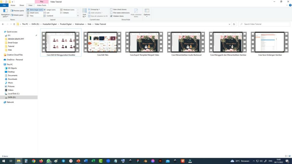Image resolution: width=292 pixels, height=164 pixels.
Task: Open WhatsApp from the taskbar
Action: [x=49, y=161]
